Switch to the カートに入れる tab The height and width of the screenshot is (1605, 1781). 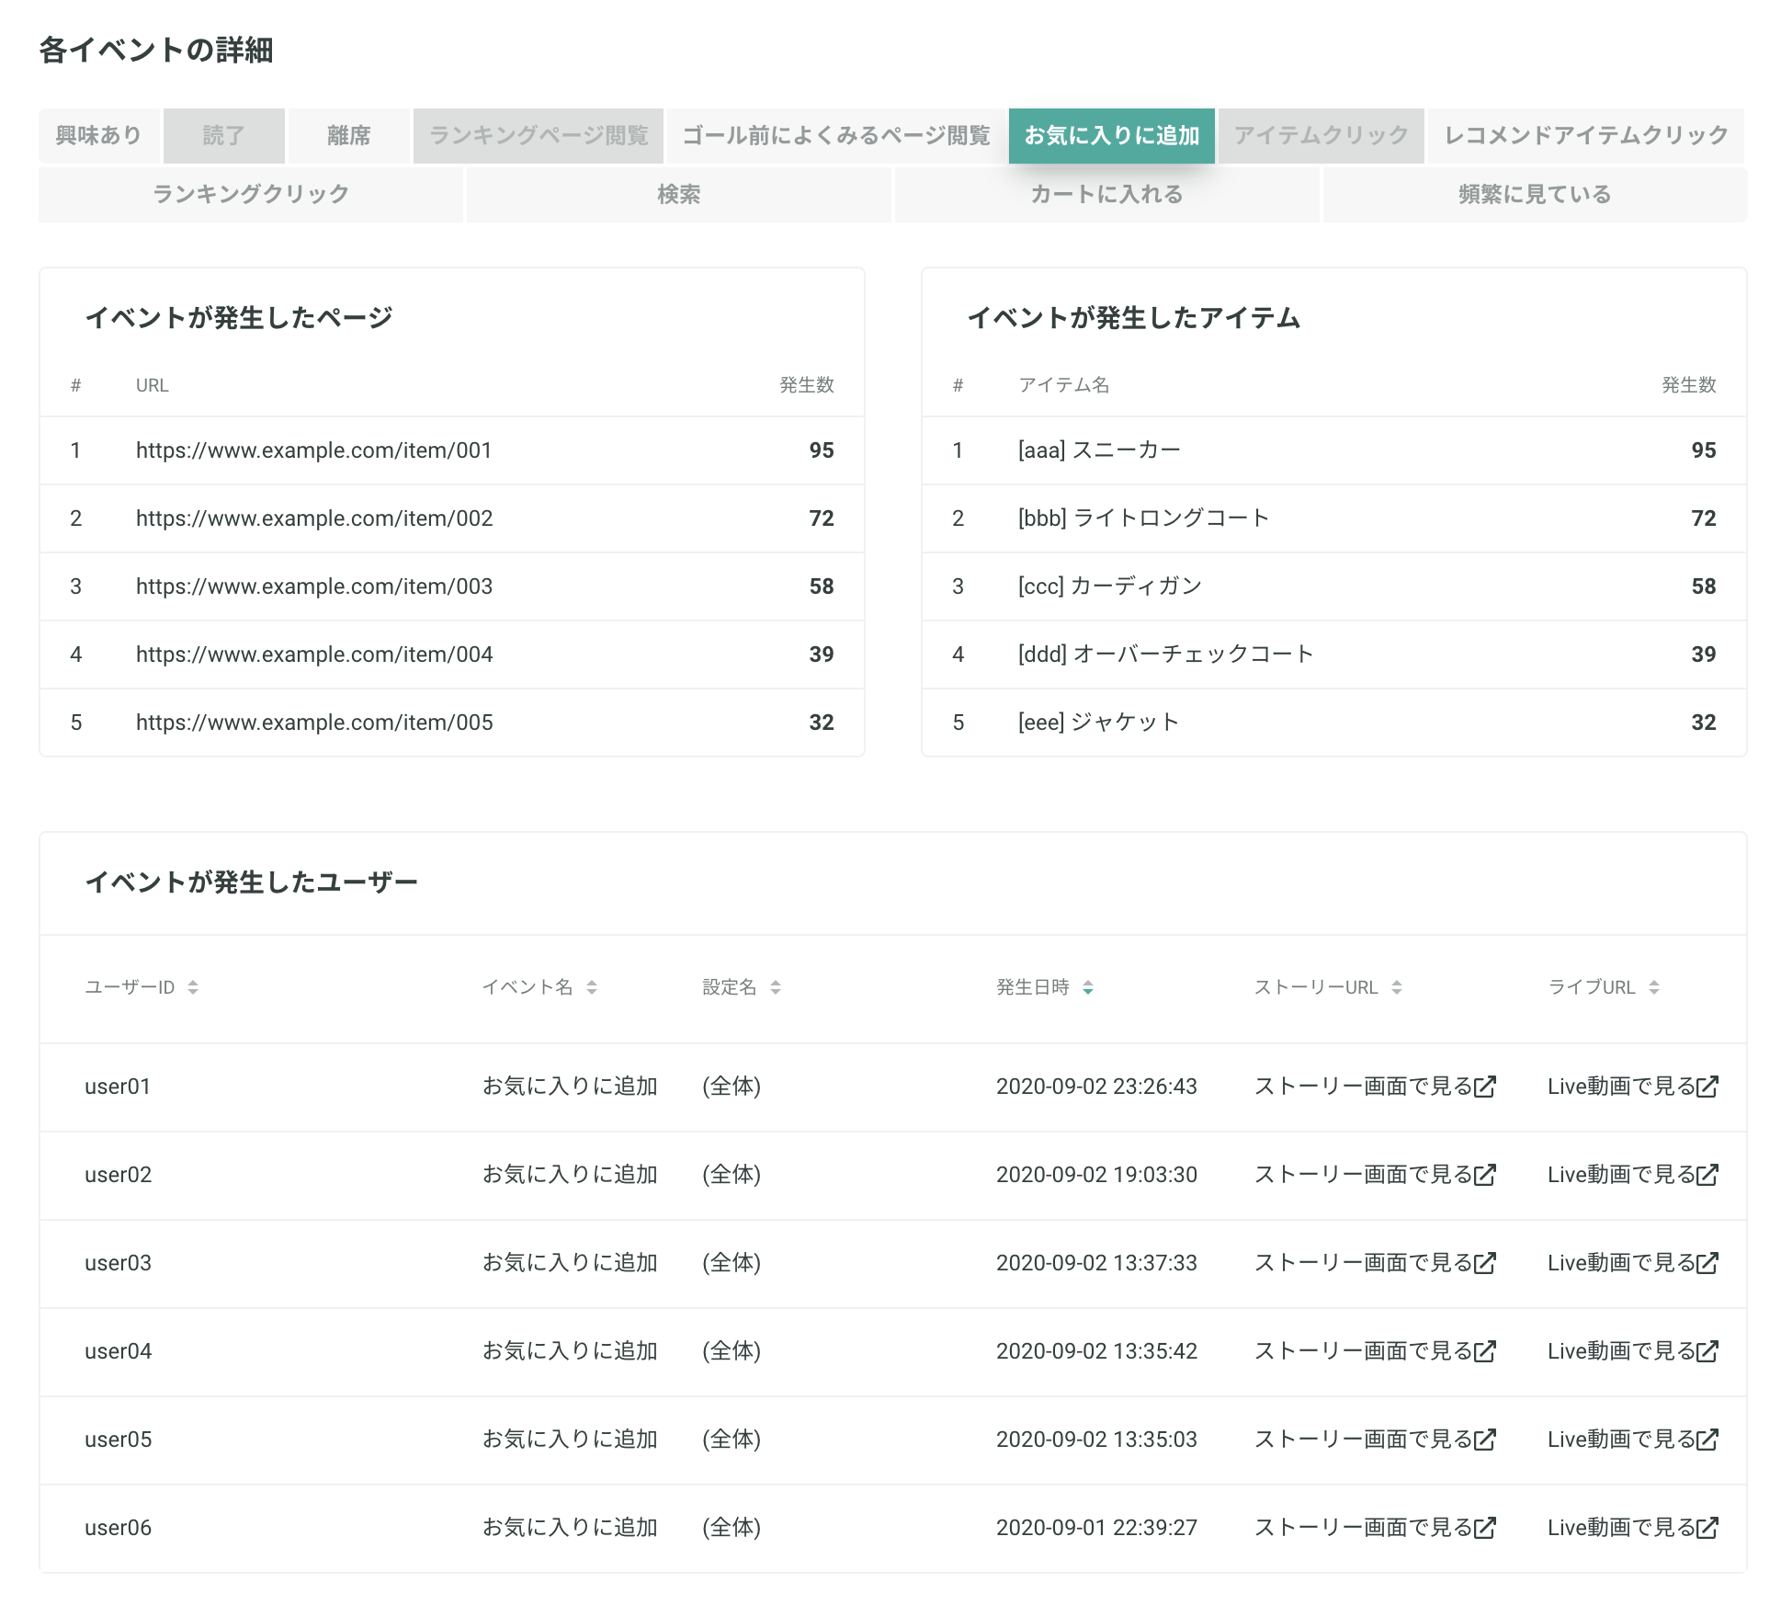(1107, 194)
